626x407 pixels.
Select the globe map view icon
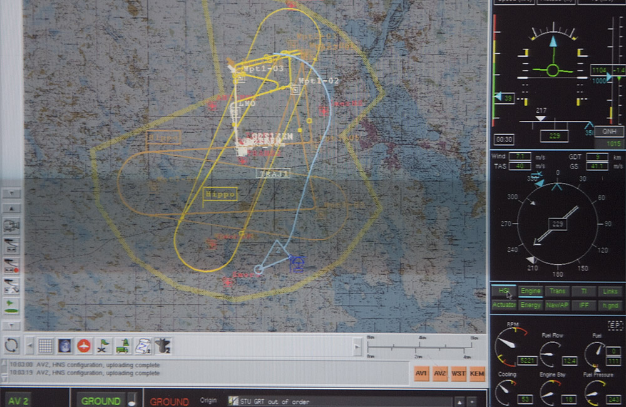click(64, 346)
